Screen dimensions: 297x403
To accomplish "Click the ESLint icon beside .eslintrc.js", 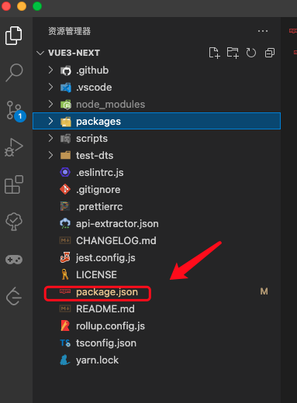I will coord(65,172).
